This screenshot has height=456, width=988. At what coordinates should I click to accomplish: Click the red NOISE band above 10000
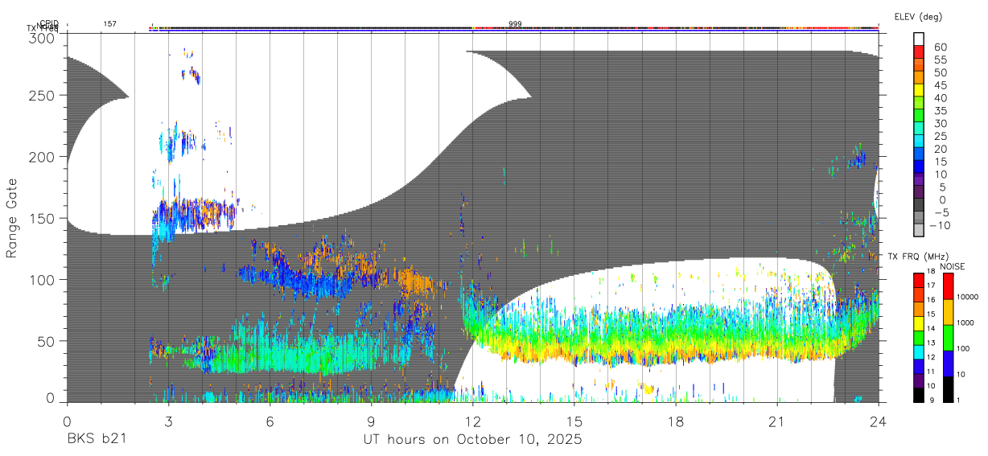pyautogui.click(x=949, y=286)
